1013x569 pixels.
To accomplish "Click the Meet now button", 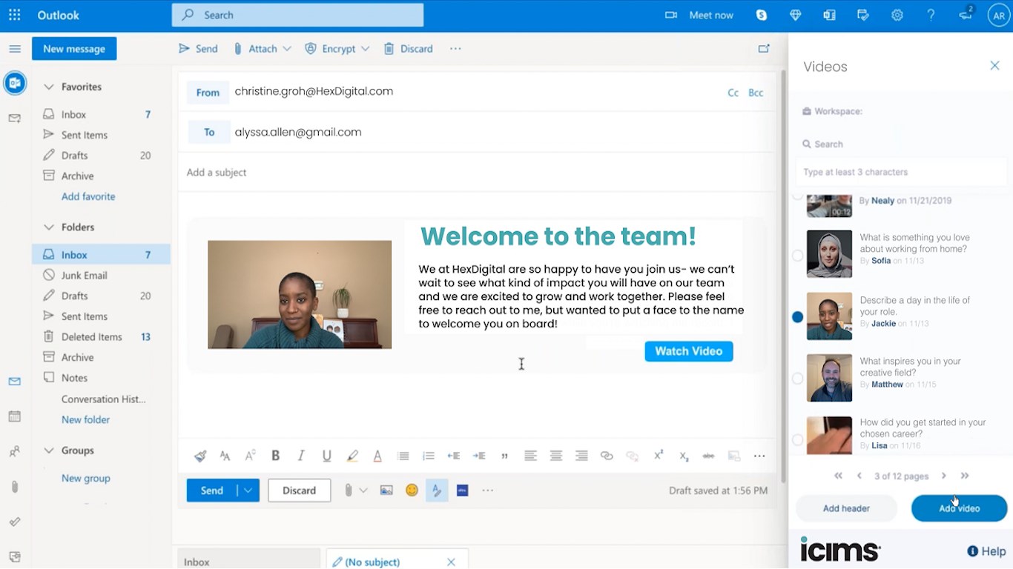I will coord(699,15).
